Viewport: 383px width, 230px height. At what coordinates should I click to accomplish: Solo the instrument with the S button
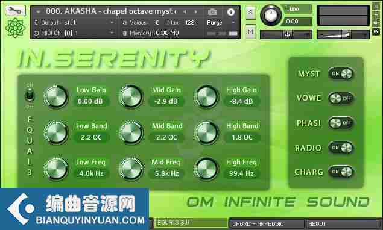250,12
